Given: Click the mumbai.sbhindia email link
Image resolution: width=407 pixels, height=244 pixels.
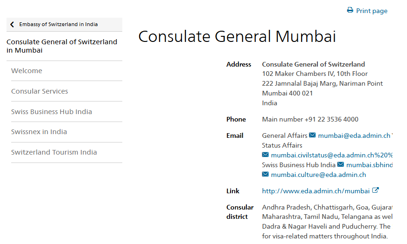Looking at the screenshot, I should point(369,165).
